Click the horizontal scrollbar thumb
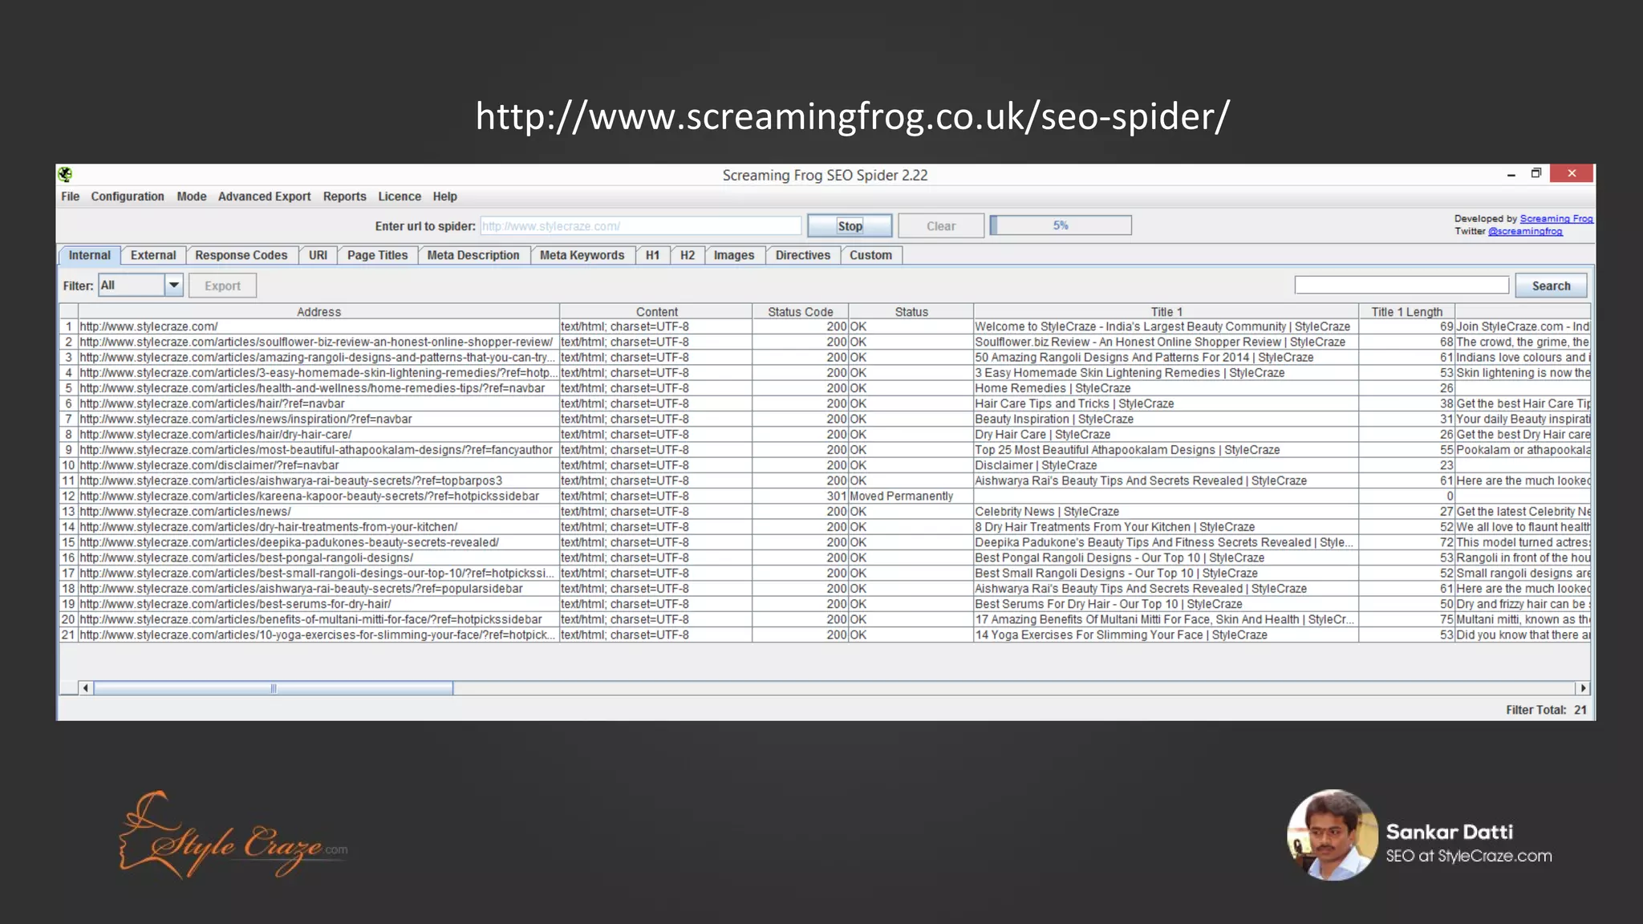This screenshot has width=1643, height=924. click(x=274, y=688)
